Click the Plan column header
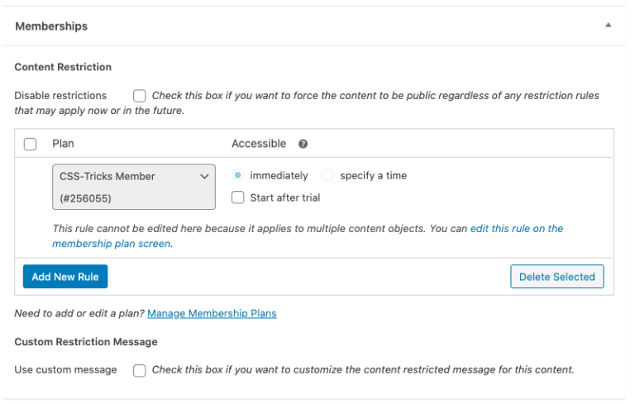The height and width of the screenshot is (404, 635). 63,144
